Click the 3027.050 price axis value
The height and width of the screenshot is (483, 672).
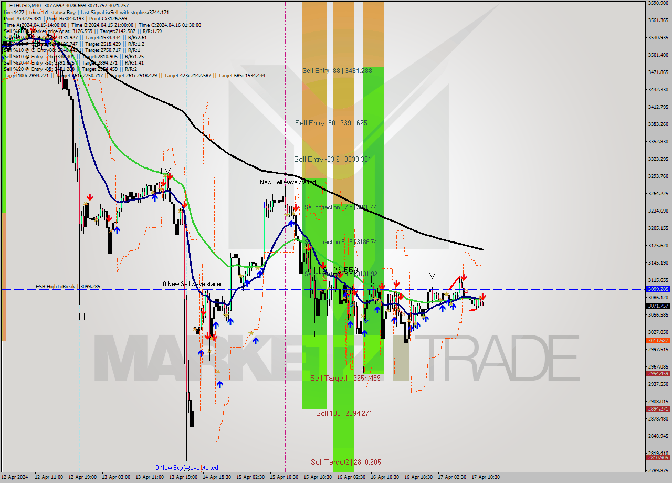658,332
